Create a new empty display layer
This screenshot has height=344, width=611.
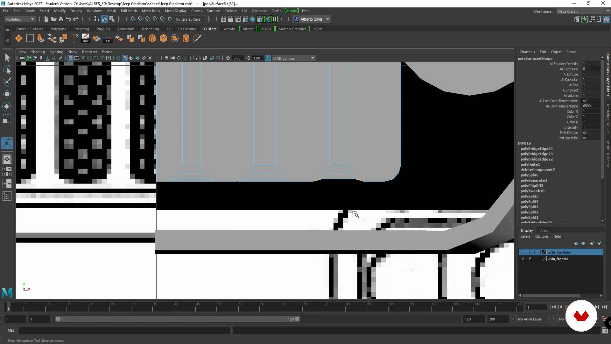592,243
